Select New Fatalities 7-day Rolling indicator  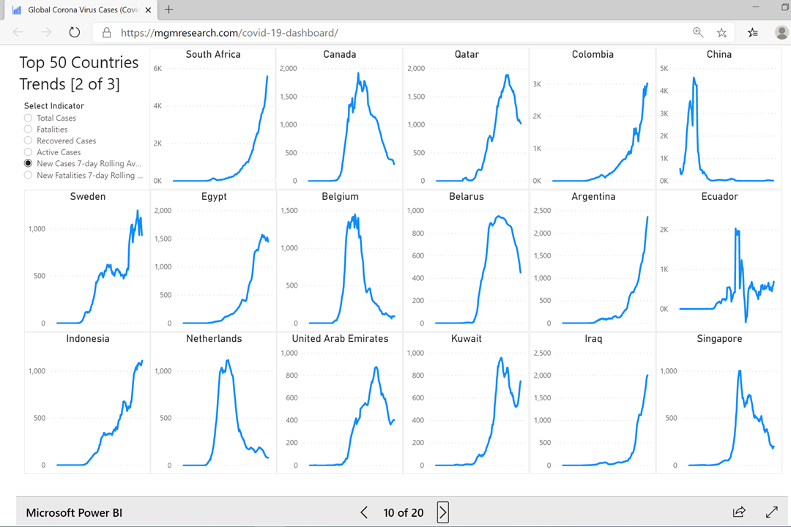coord(83,175)
